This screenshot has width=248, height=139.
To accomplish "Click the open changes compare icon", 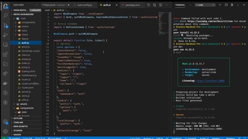I will click(x=155, y=5).
